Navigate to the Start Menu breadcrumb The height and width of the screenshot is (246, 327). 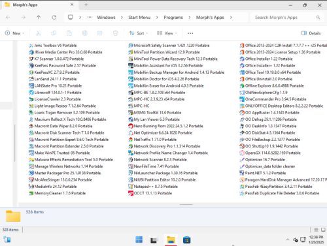coord(139,18)
